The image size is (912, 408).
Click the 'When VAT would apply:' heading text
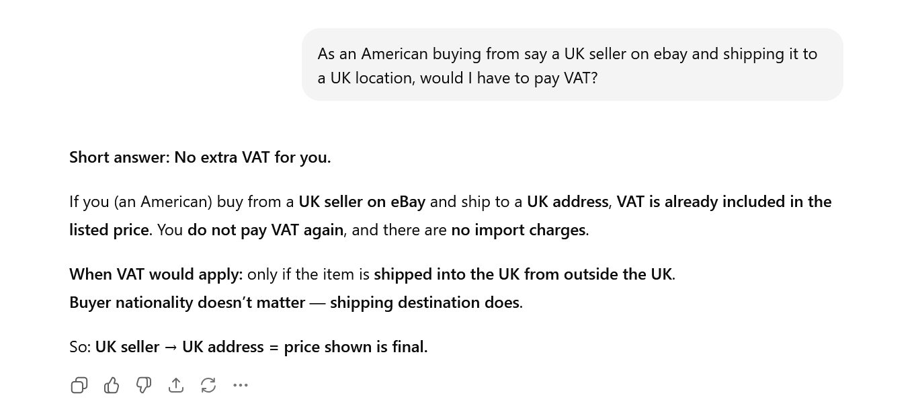pos(155,274)
